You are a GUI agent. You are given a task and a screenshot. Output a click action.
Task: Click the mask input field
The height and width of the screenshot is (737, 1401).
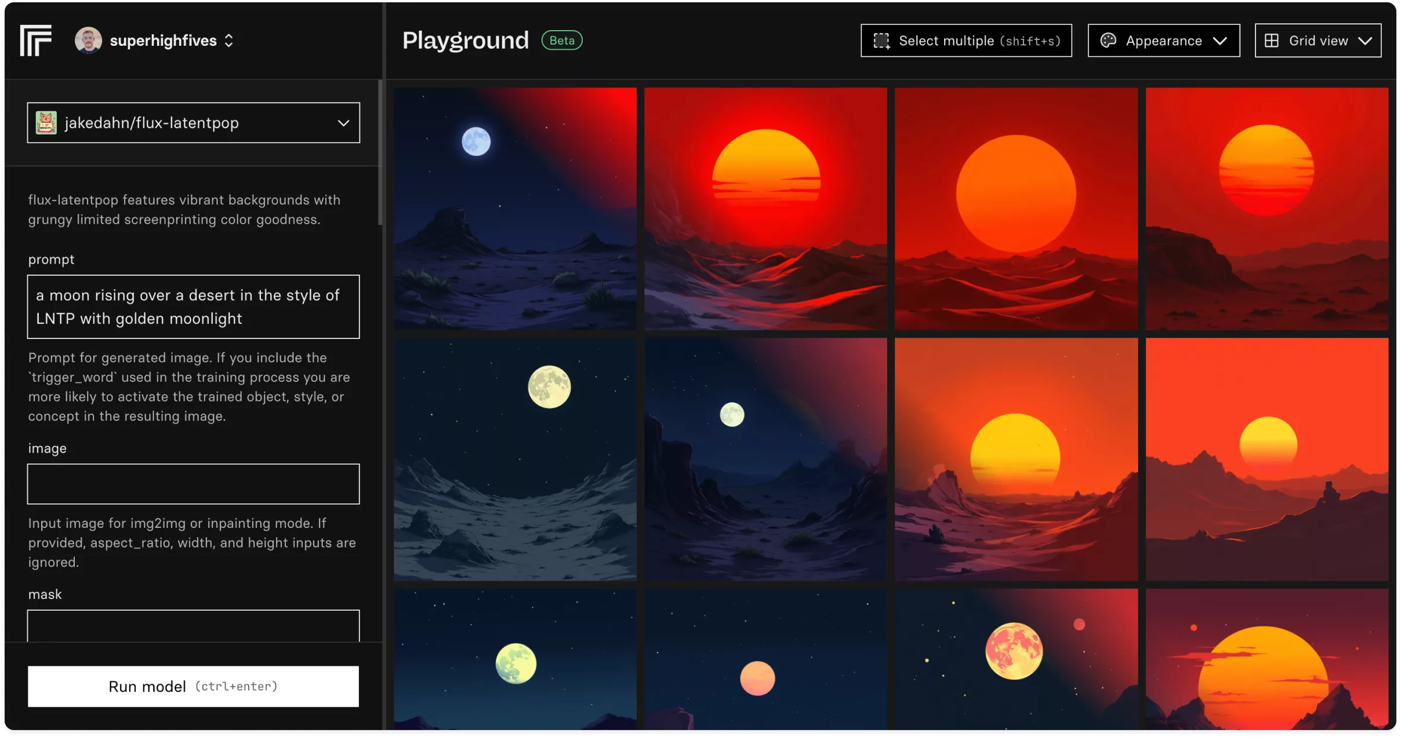pos(193,626)
